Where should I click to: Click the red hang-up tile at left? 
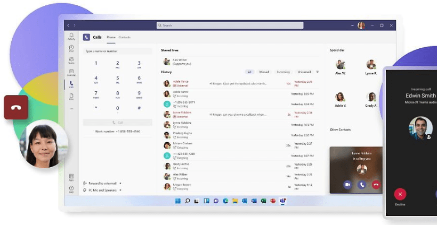pyautogui.click(x=16, y=107)
